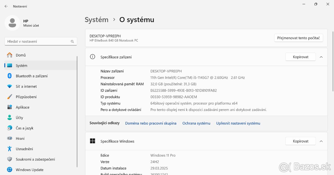Click the Přizpůsobení paintbrush icon
Image resolution: width=334 pixels, height=175 pixels.
(x=10, y=97)
